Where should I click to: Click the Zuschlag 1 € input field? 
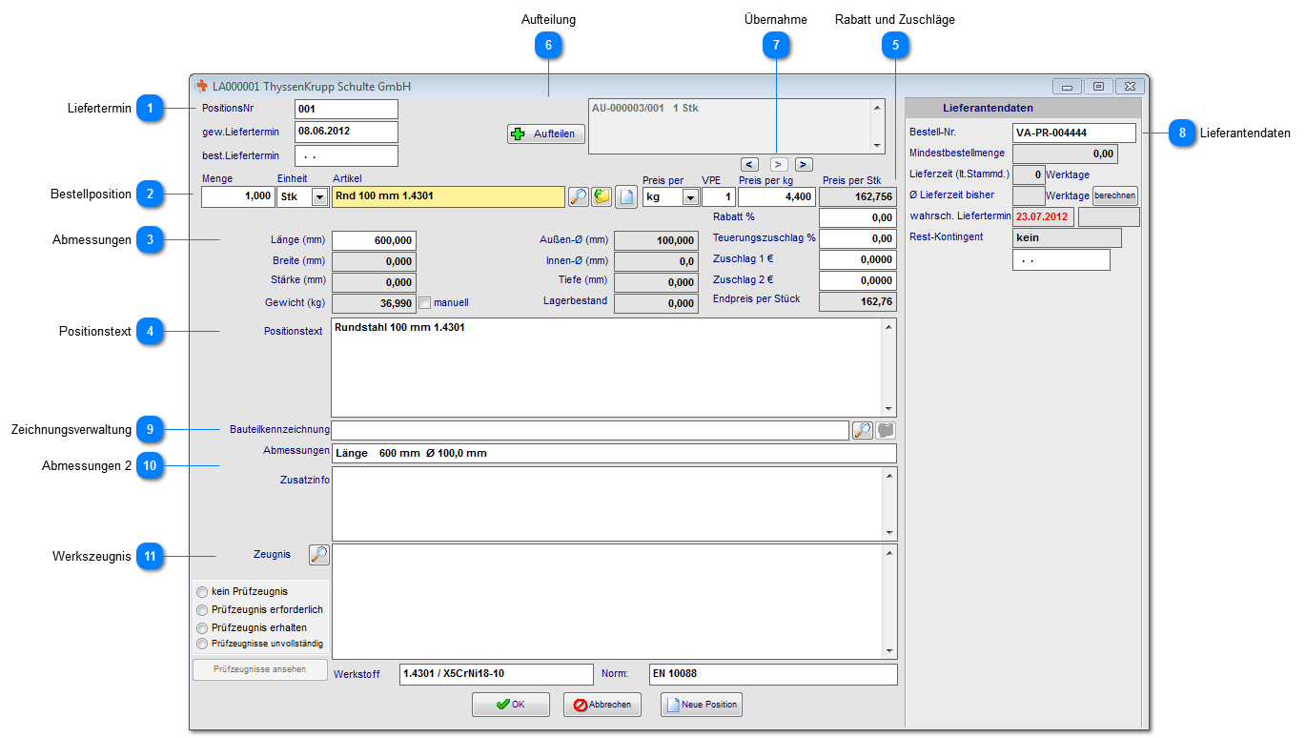coord(858,259)
